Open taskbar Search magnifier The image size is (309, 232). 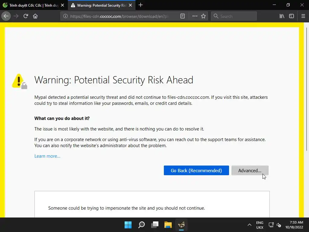click(142, 225)
